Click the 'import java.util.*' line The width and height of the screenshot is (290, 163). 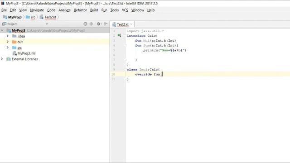(x=145, y=31)
